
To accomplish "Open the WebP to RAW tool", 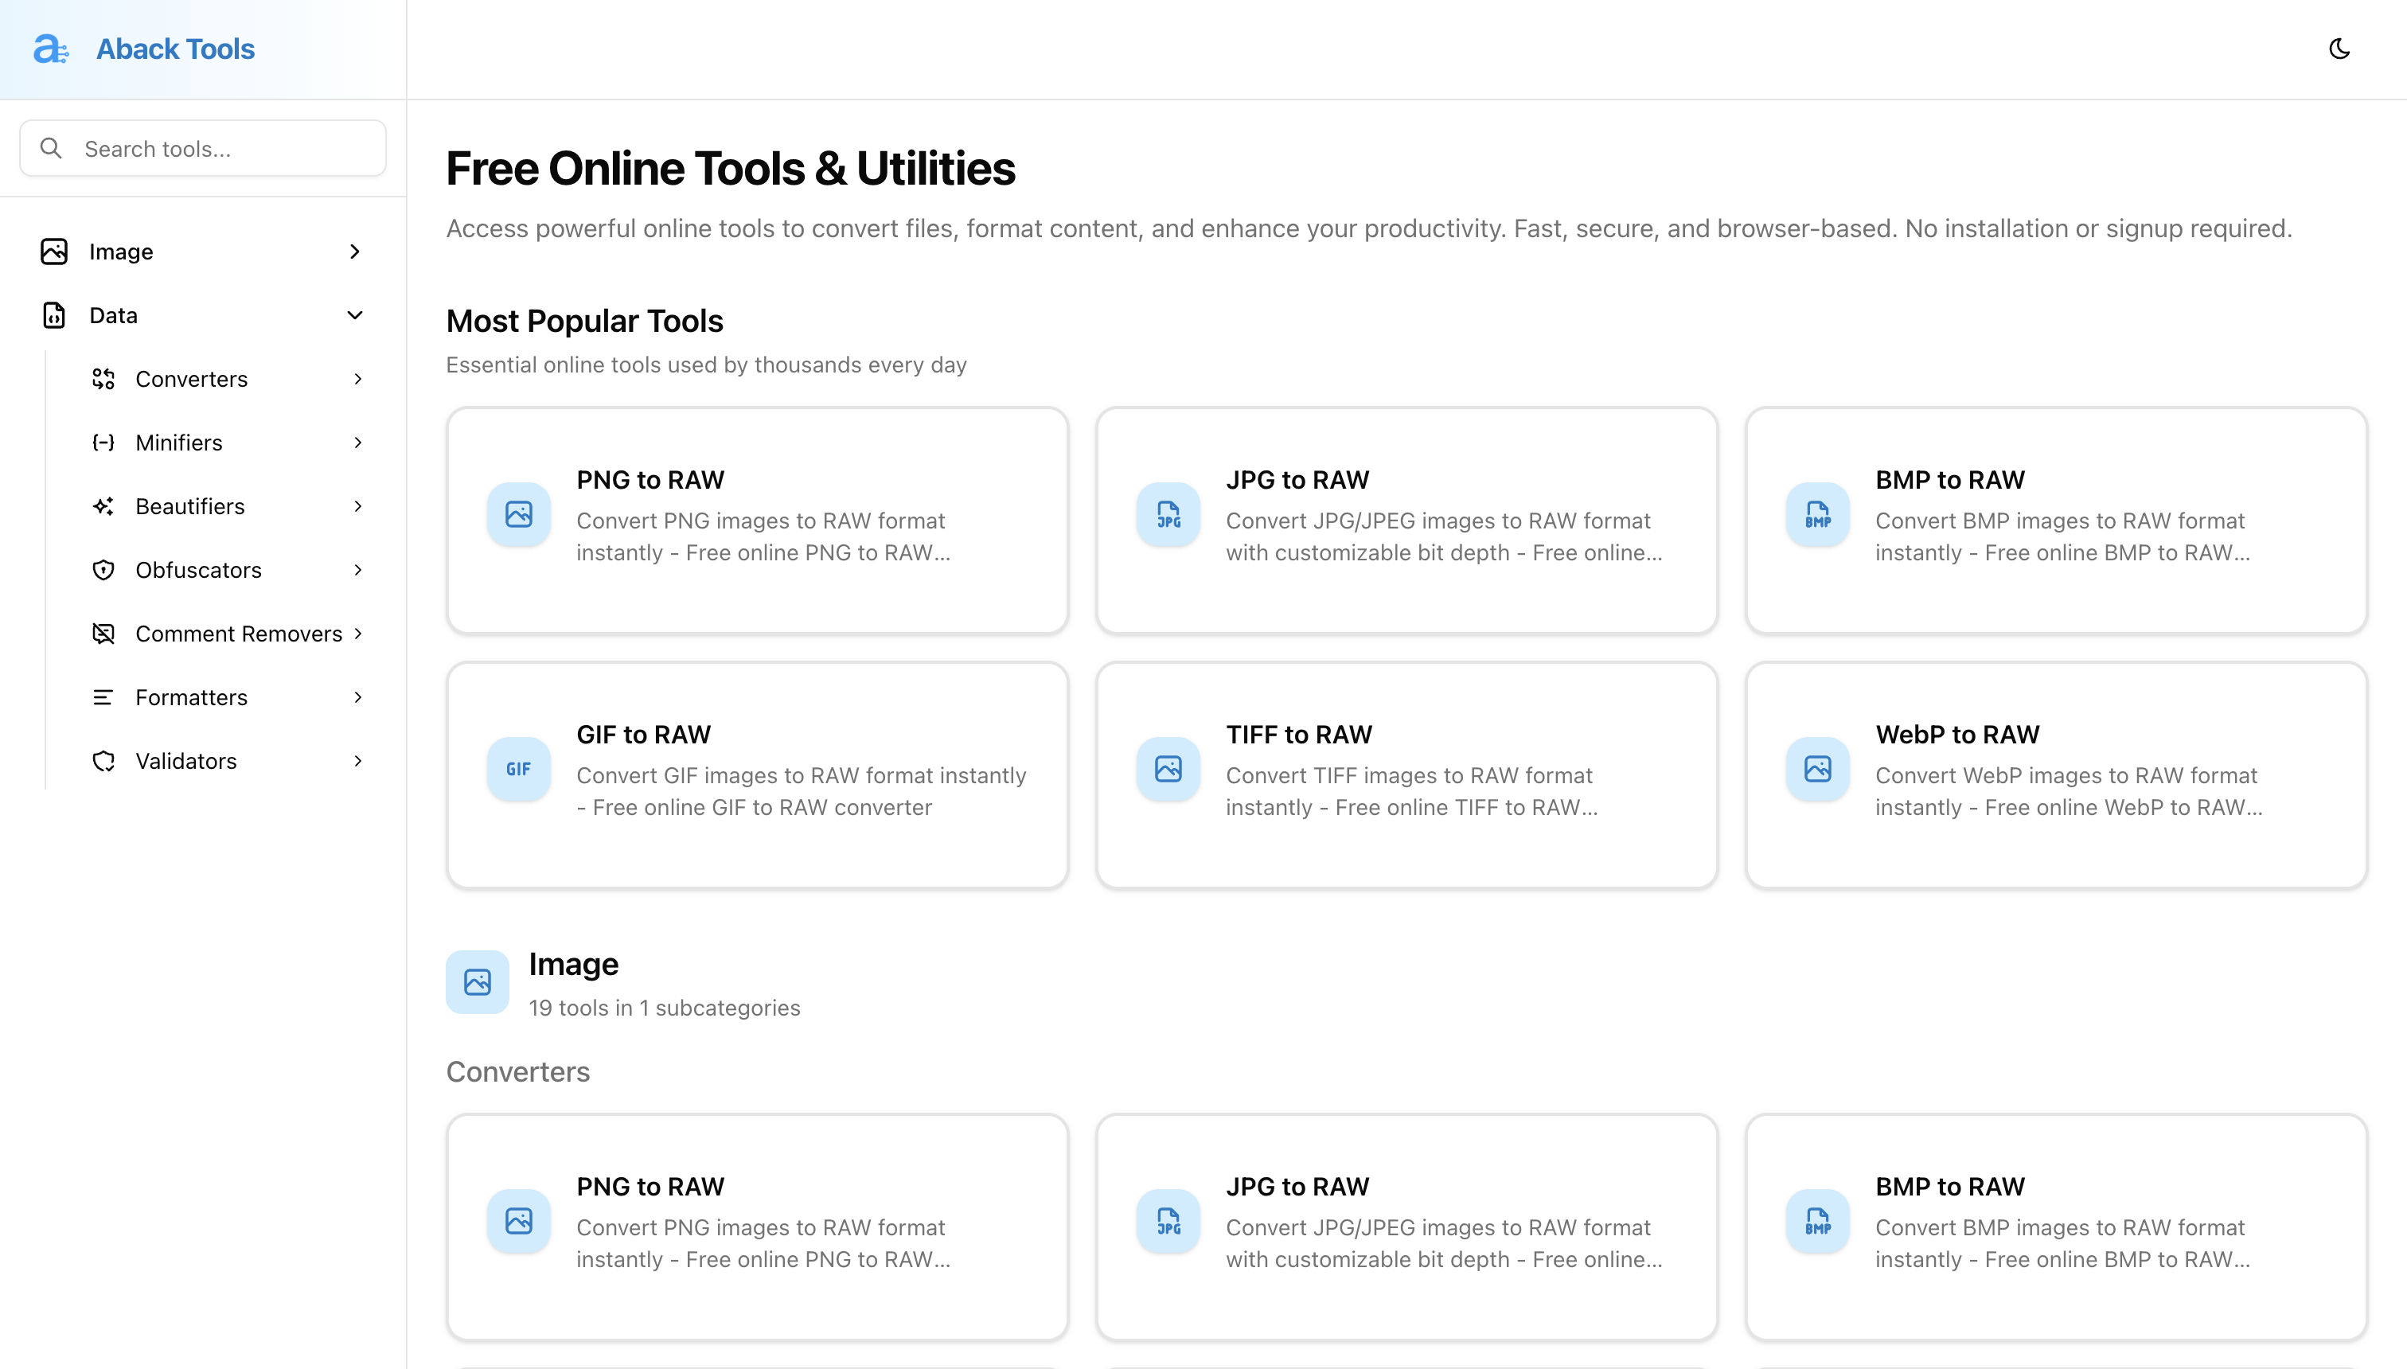I will click(2055, 774).
